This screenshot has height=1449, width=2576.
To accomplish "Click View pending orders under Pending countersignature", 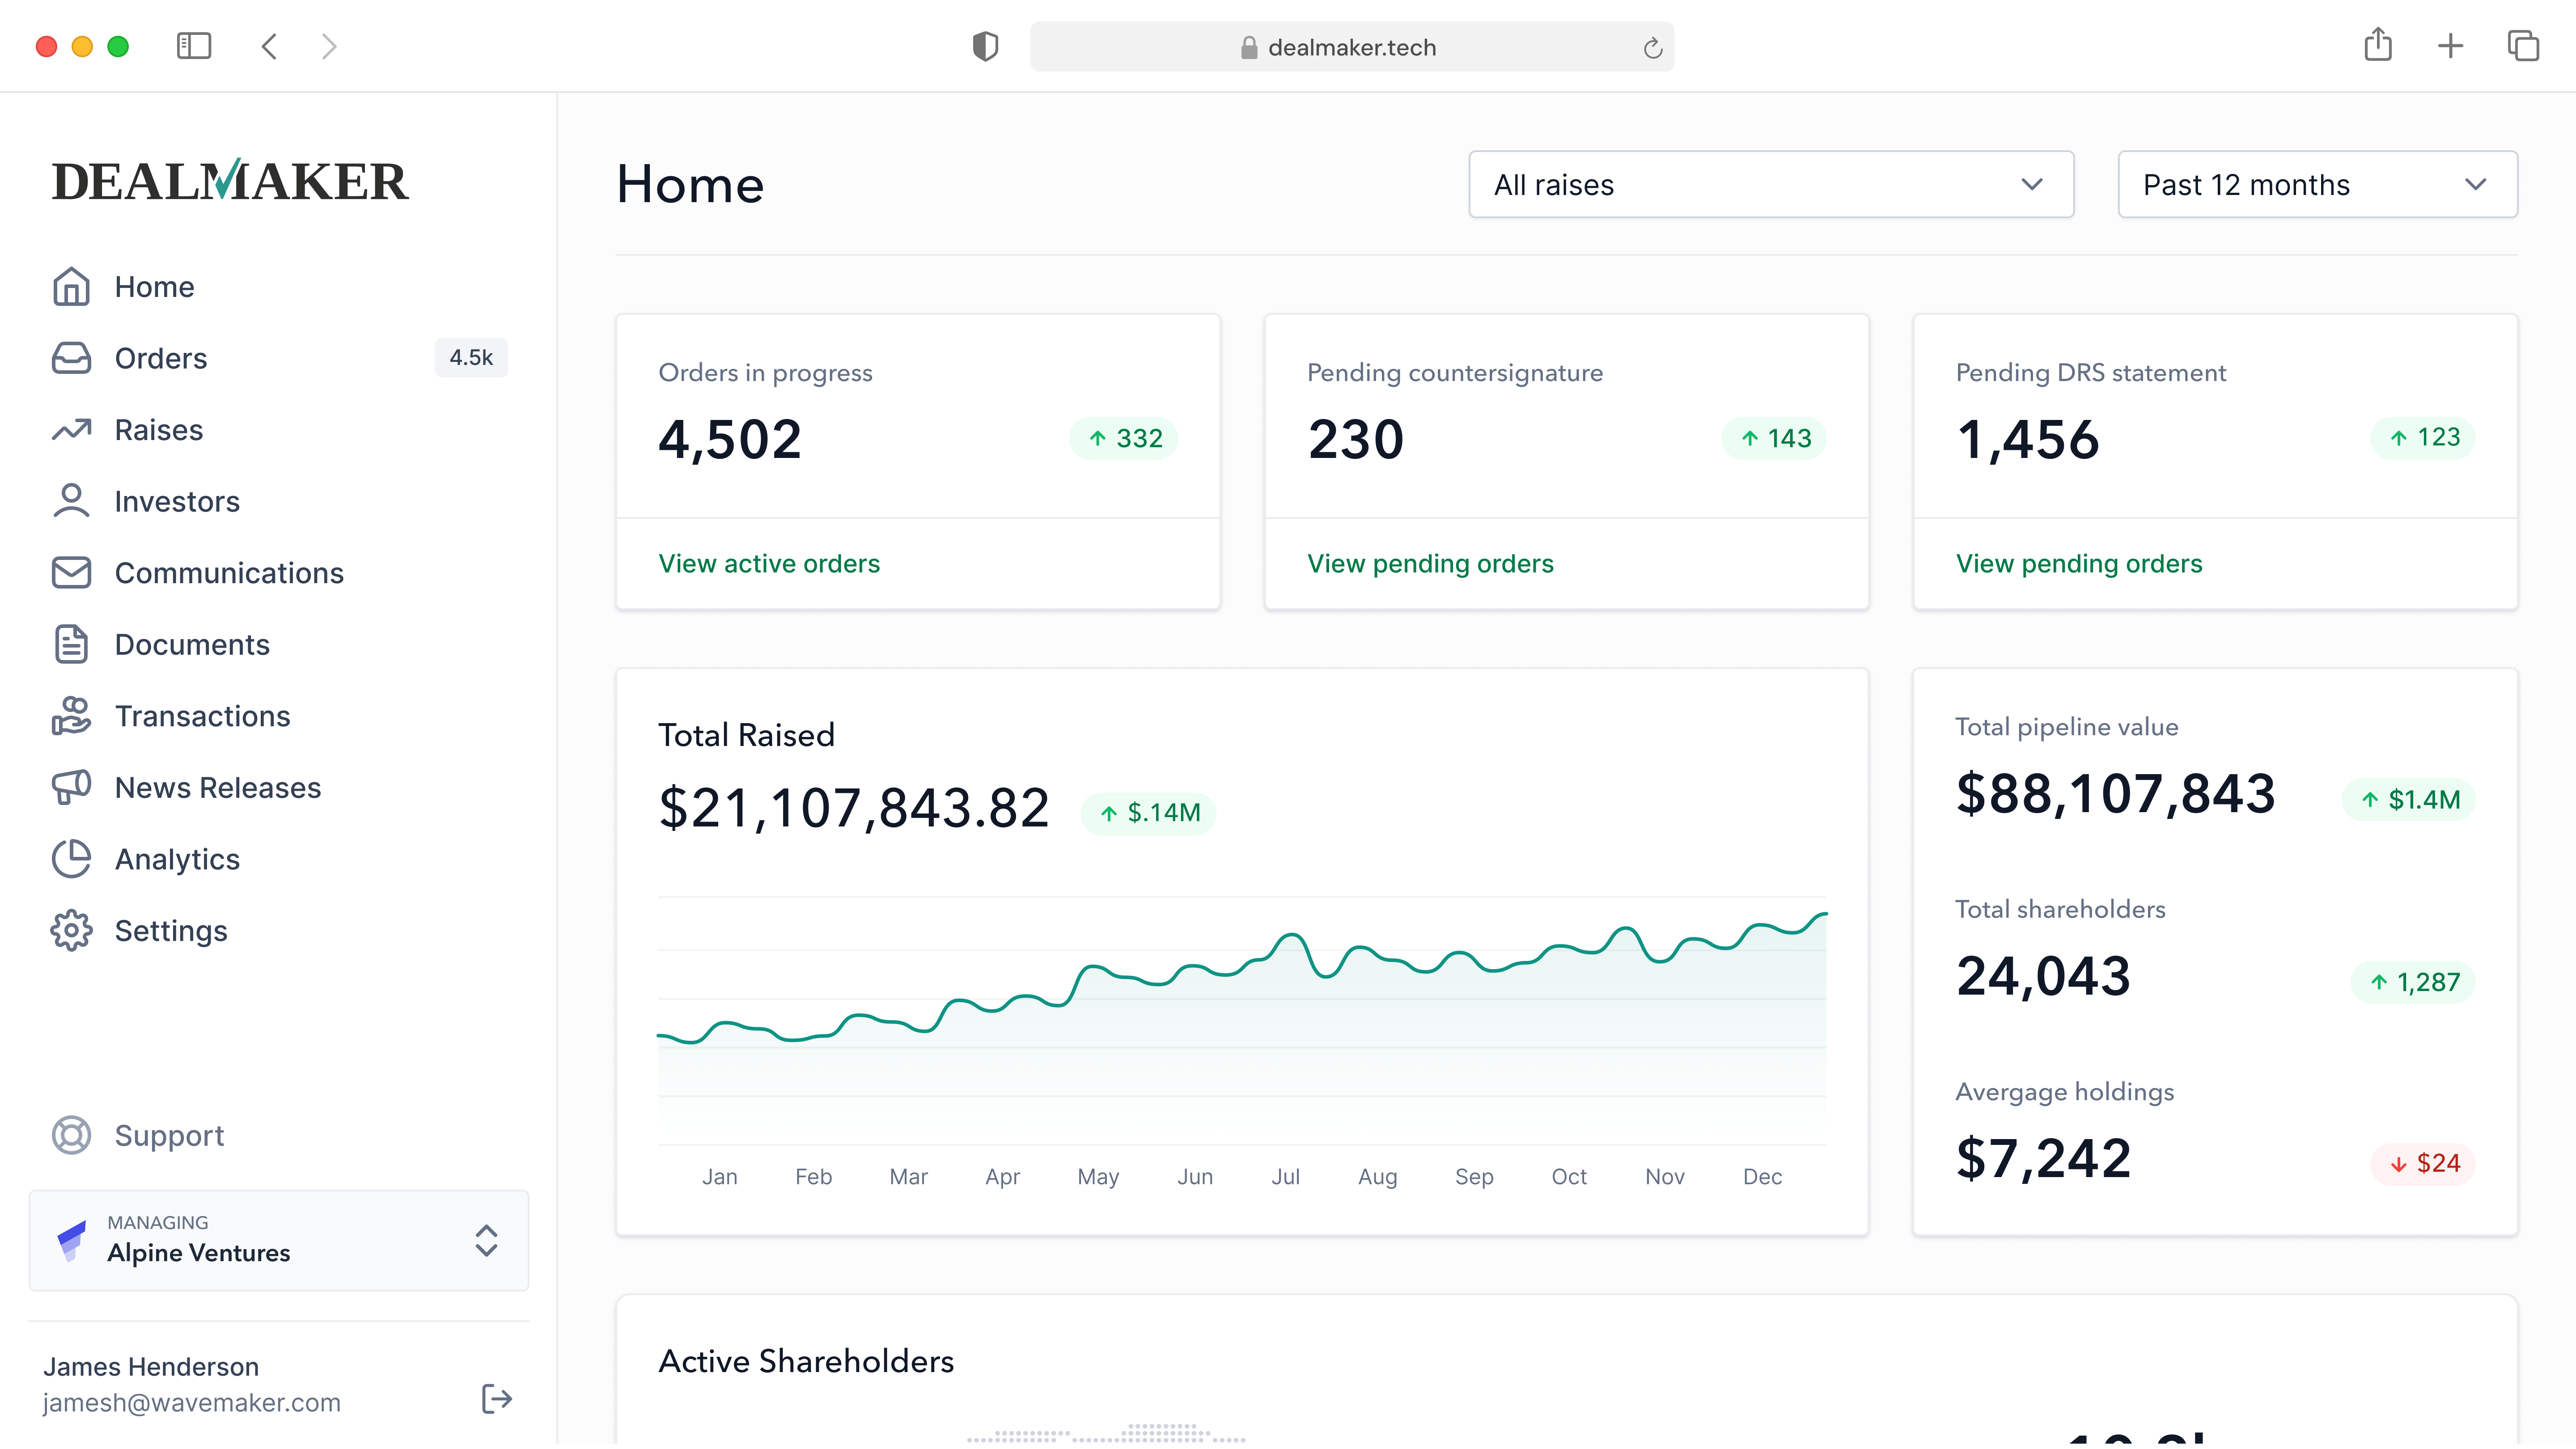I will 1430,563.
